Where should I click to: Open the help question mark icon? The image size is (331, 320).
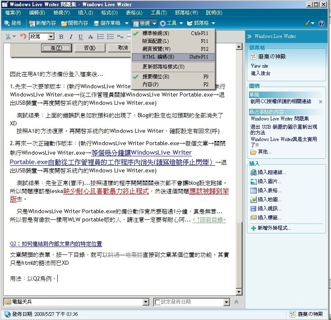coord(321,24)
